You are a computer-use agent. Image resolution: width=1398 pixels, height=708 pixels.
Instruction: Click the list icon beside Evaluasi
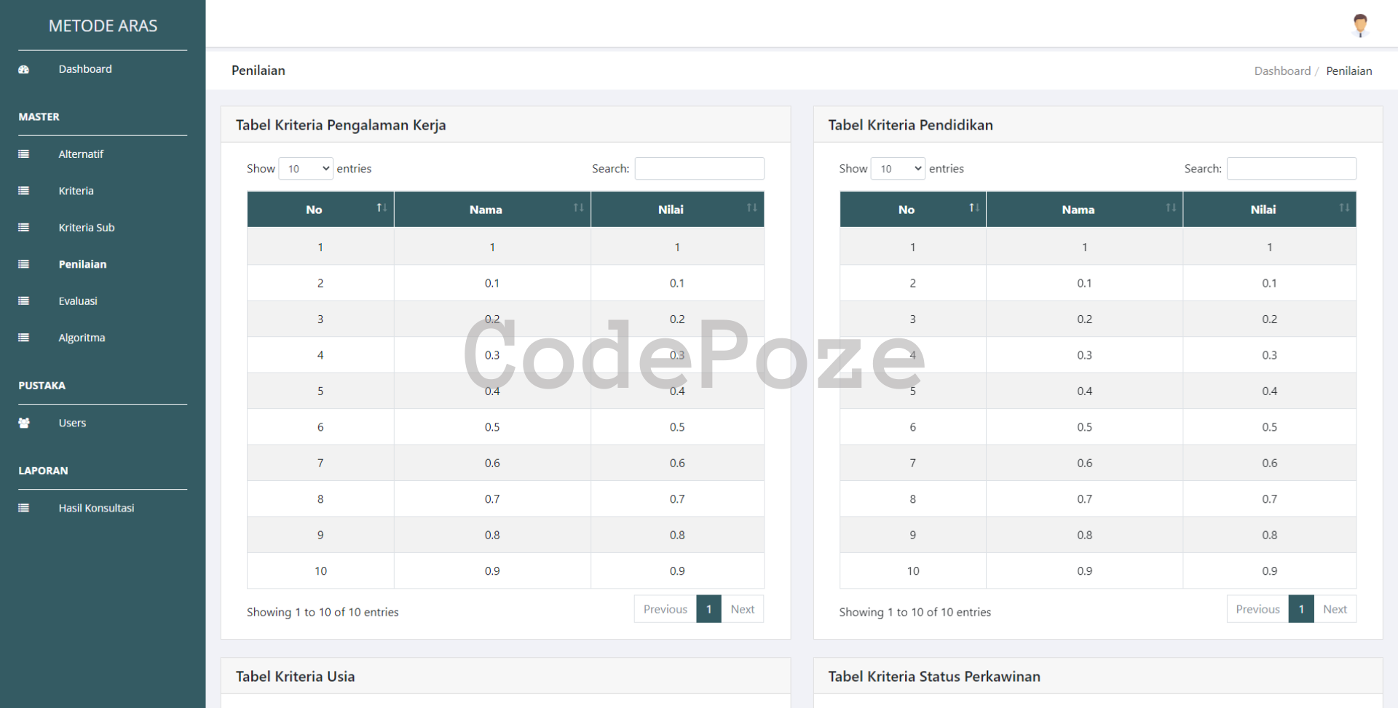pos(23,301)
